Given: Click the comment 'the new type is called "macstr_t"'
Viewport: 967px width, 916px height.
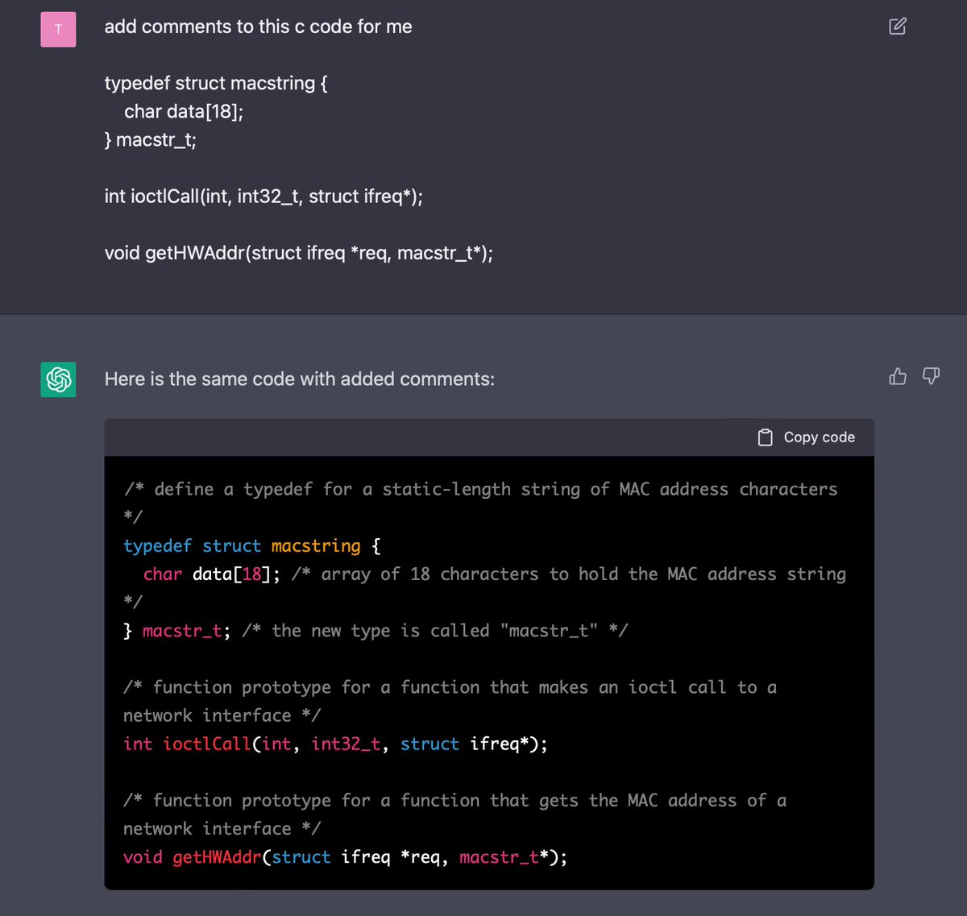Looking at the screenshot, I should pyautogui.click(x=434, y=630).
